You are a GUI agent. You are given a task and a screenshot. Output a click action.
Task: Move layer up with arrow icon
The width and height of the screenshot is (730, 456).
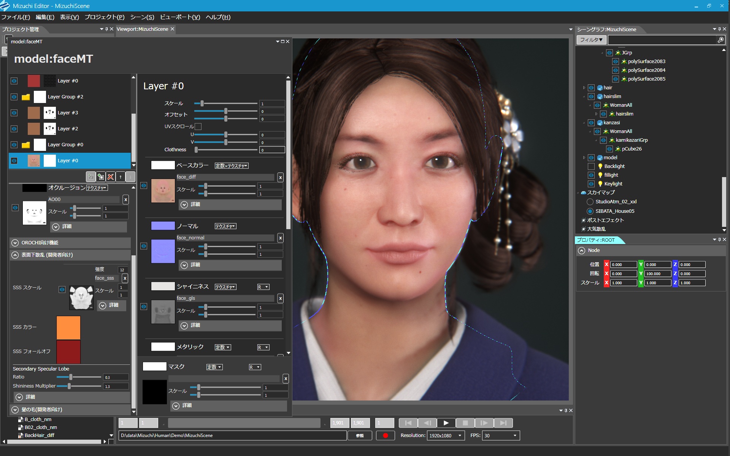(121, 177)
